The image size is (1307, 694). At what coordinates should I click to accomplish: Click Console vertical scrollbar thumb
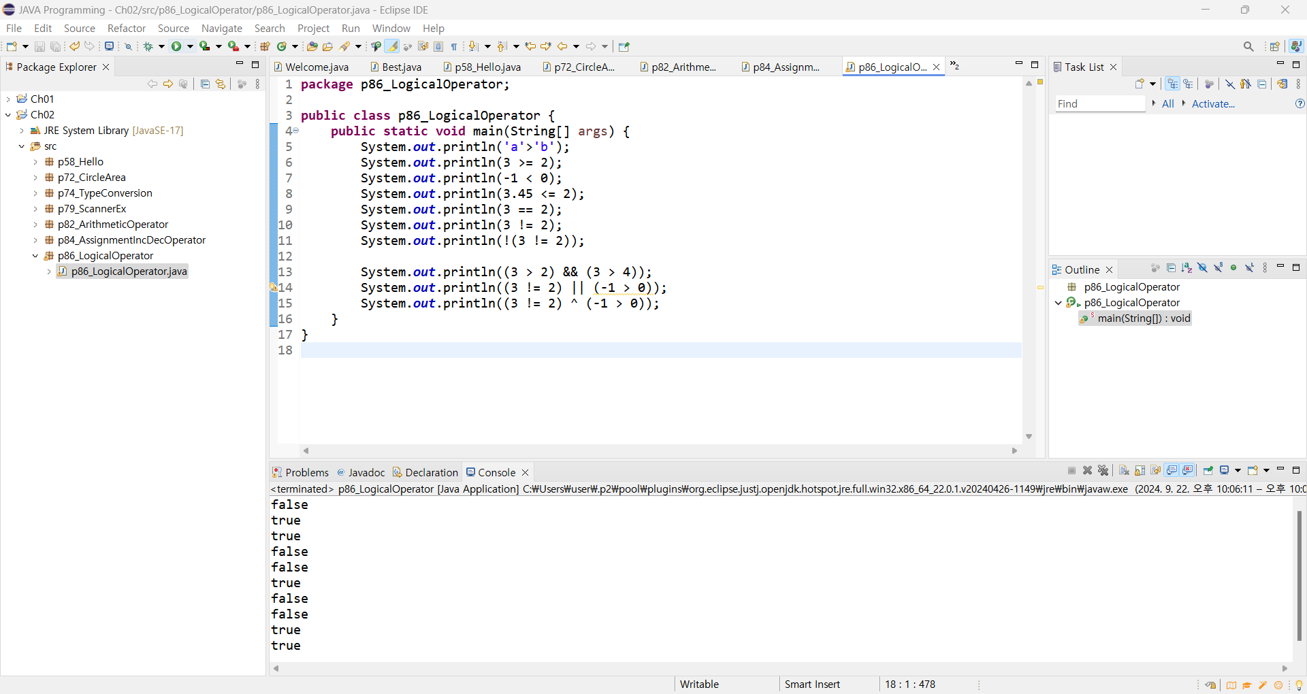click(x=1300, y=576)
